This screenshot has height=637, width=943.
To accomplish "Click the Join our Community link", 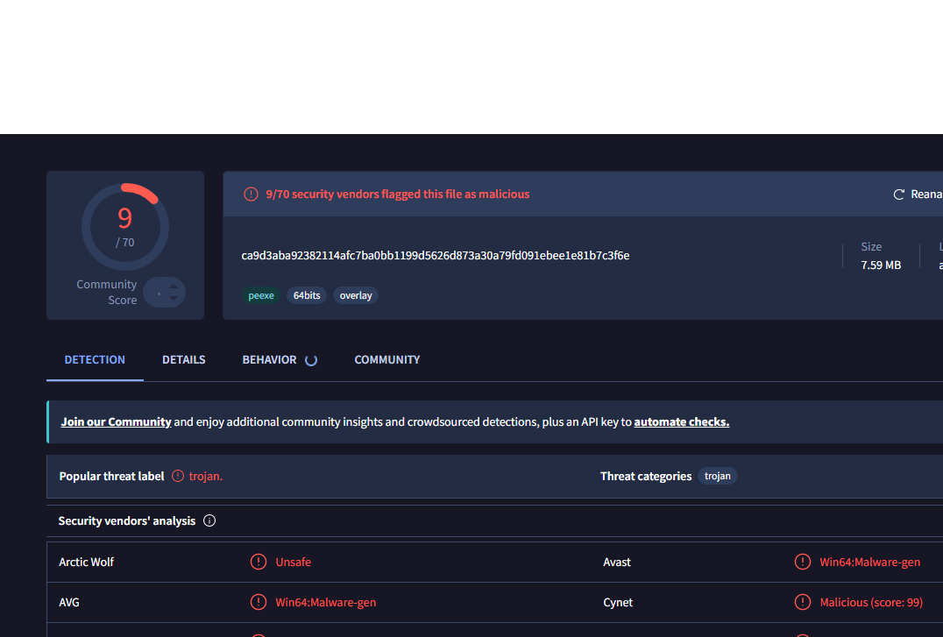I will pos(116,422).
